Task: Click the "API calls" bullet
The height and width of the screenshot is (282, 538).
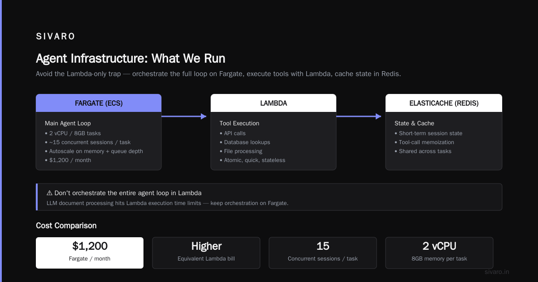Action: coord(233,133)
